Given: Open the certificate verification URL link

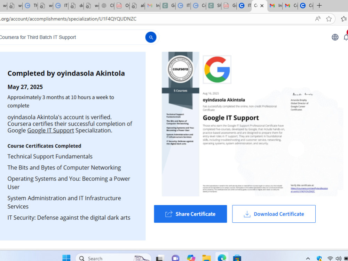Looking at the screenshot, I should click(309, 190).
